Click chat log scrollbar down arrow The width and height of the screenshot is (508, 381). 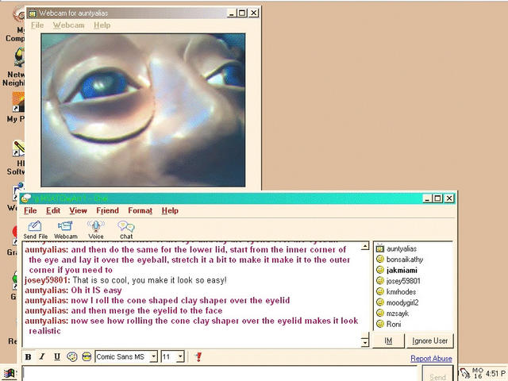(365, 342)
